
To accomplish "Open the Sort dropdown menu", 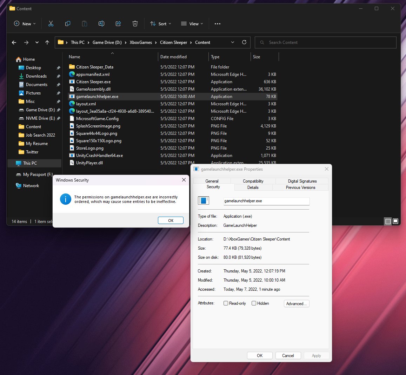I will tap(161, 24).
